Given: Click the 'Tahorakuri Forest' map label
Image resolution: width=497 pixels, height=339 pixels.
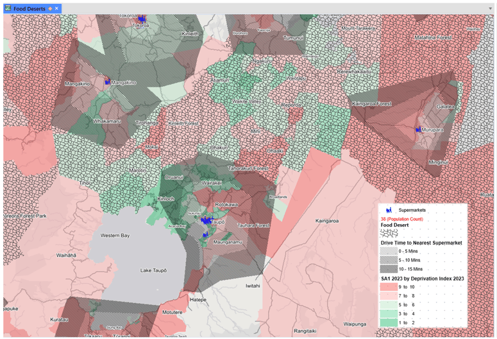Looking at the screenshot, I should [x=248, y=169].
